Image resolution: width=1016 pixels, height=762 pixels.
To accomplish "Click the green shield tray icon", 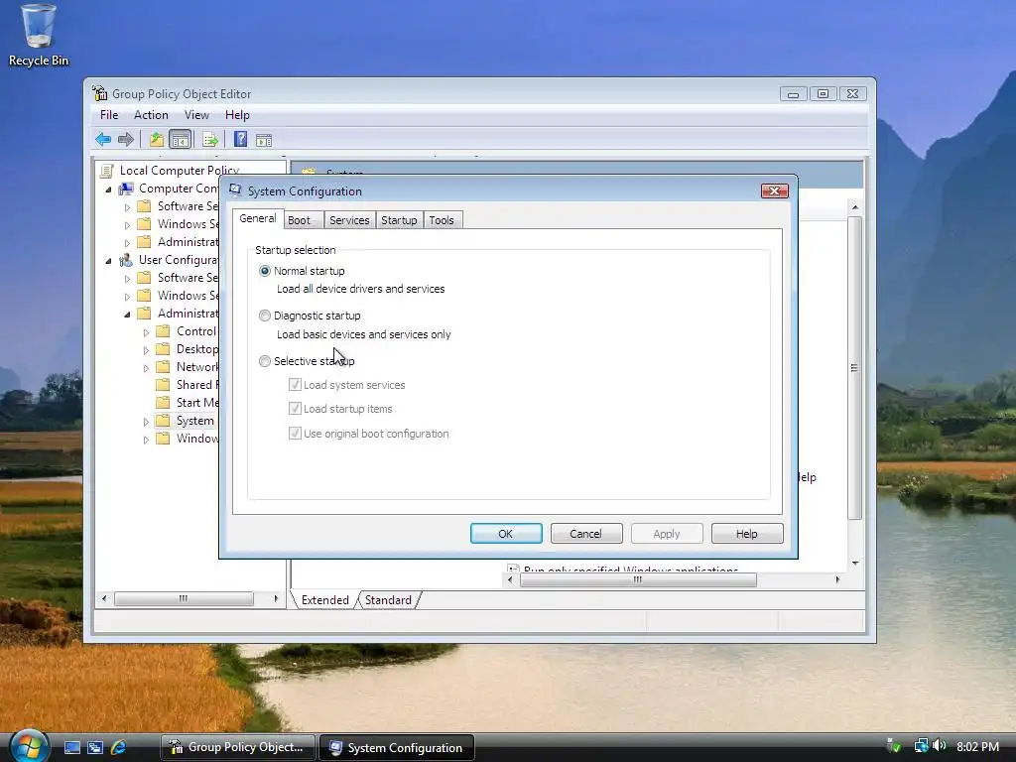I will [894, 746].
